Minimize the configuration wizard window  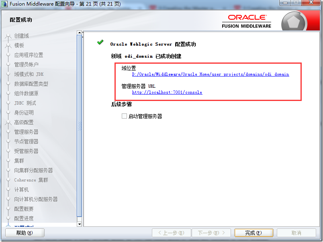point(285,3)
